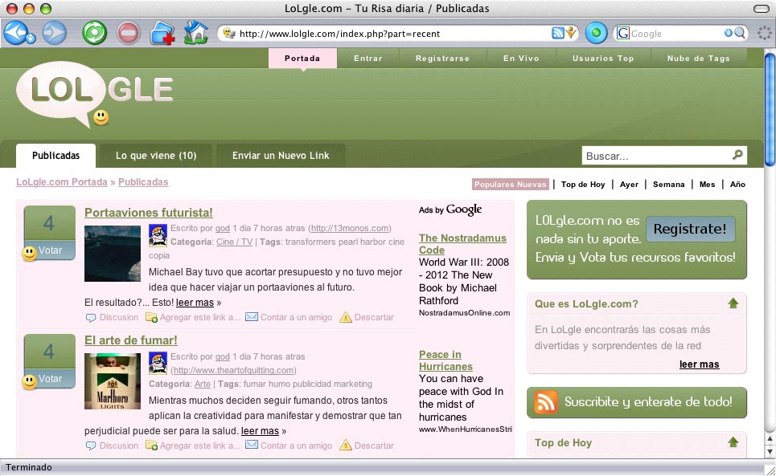Select the Publicadas tab
776x476 pixels.
(56, 156)
